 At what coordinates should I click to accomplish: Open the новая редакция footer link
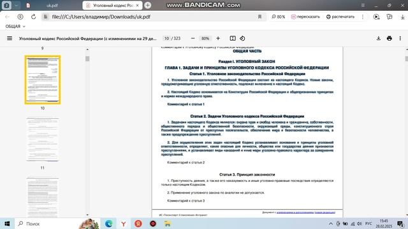click(x=324, y=212)
